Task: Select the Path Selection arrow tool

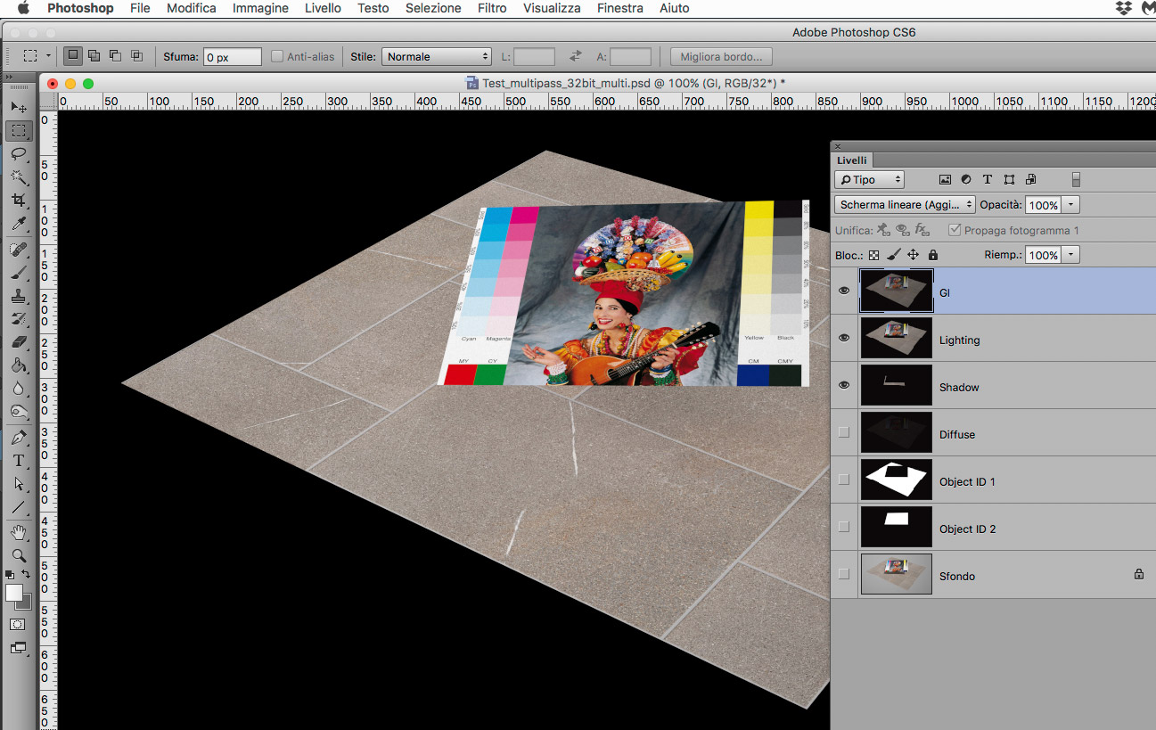Action: coord(19,484)
